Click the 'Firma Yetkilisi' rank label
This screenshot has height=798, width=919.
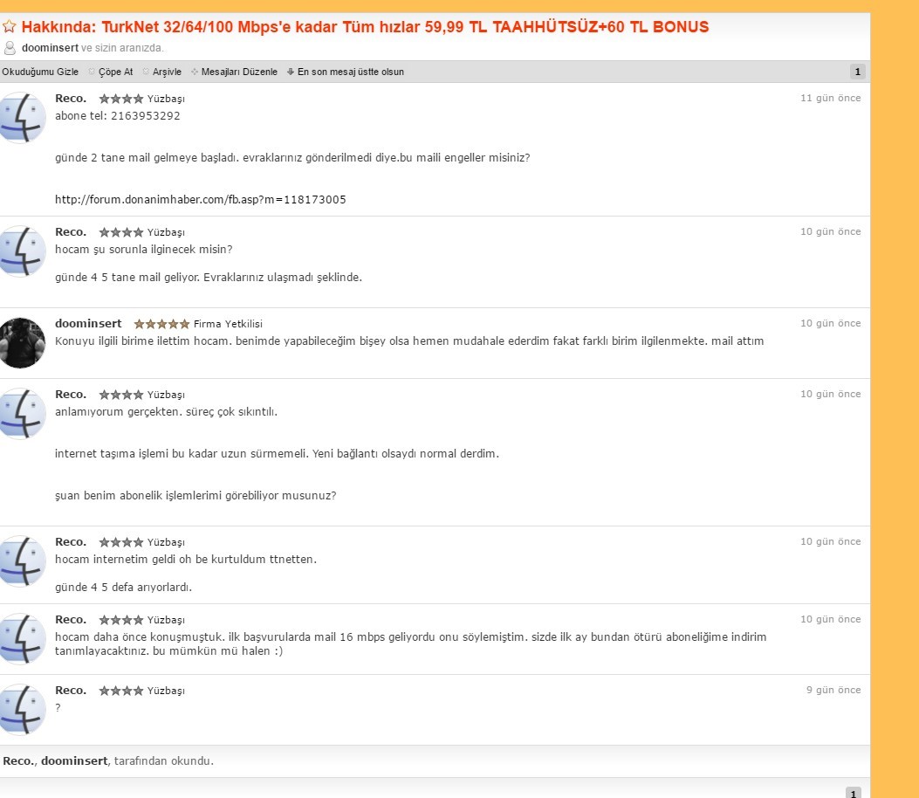point(228,324)
